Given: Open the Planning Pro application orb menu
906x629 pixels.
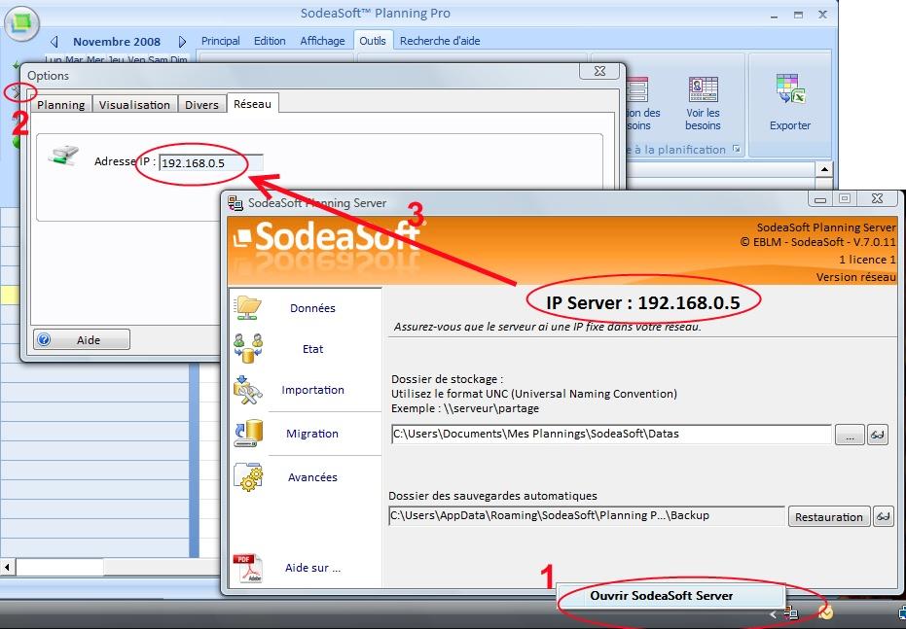Looking at the screenshot, I should (22, 23).
